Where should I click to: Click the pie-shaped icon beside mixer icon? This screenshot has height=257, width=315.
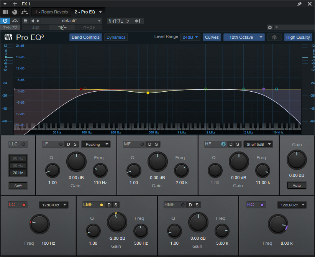tap(15, 12)
